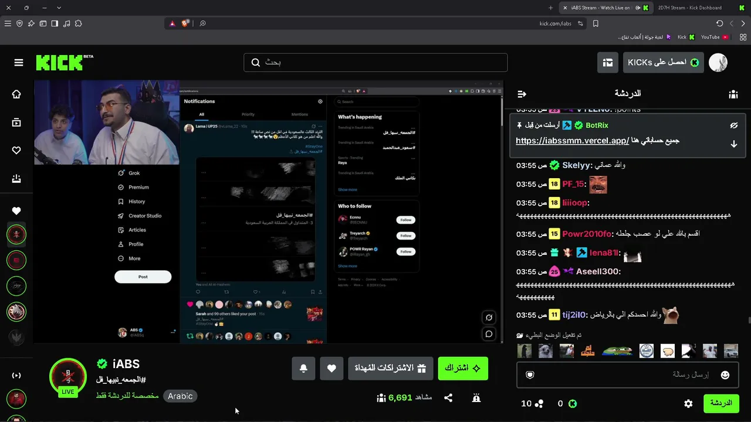Open Brave Shields lion icon
751x422 pixels.
coord(185,23)
